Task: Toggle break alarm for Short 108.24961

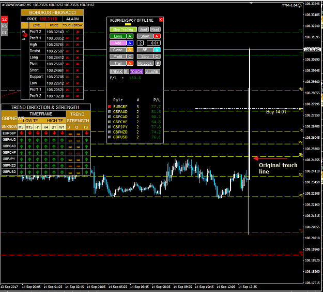Action: tap(78, 70)
